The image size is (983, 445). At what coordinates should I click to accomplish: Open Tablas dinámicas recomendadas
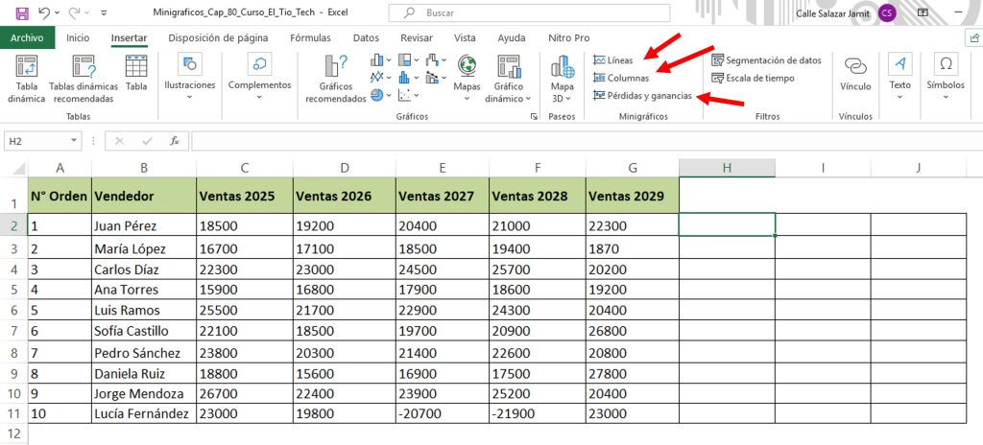coord(83,79)
